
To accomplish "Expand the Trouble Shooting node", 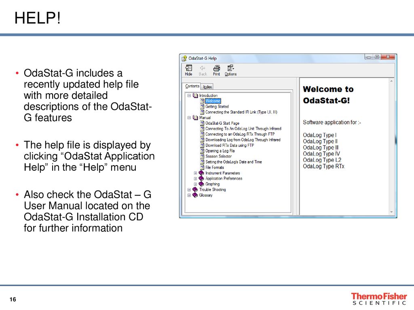I will (x=189, y=190).
